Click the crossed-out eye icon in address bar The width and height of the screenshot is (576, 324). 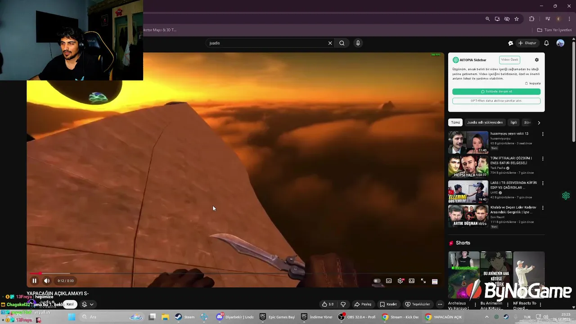[507, 19]
